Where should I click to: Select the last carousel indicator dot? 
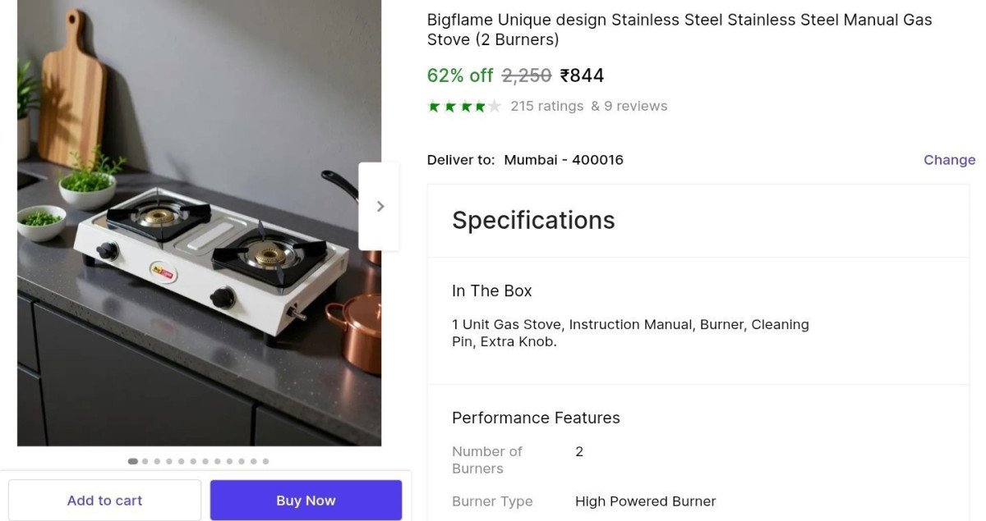(265, 461)
